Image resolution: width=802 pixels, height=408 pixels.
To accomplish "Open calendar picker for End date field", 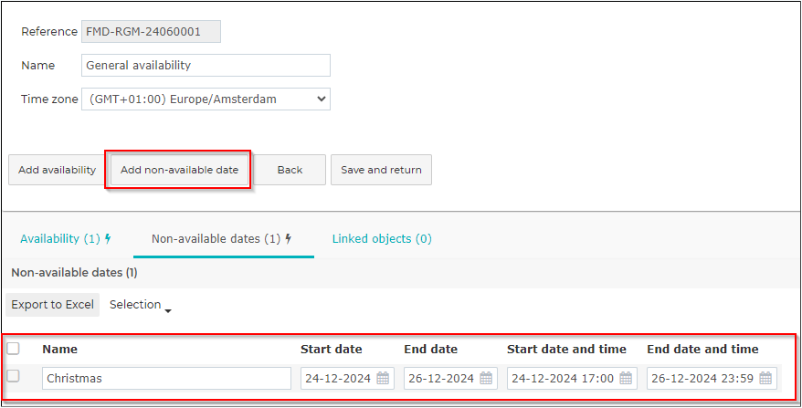I will pyautogui.click(x=486, y=379).
